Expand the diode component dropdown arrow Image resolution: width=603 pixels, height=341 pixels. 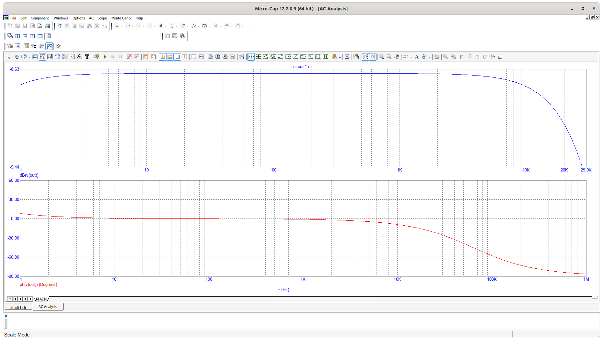tap(166, 26)
